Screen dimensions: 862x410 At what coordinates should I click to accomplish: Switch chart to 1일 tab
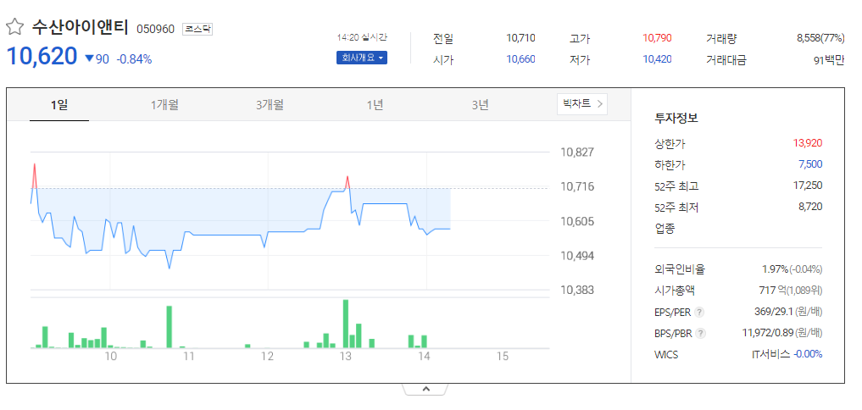(x=59, y=104)
